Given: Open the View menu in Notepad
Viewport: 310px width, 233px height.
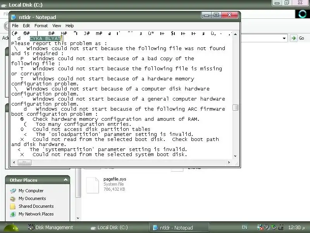Looking at the screenshot, I should [57, 26].
